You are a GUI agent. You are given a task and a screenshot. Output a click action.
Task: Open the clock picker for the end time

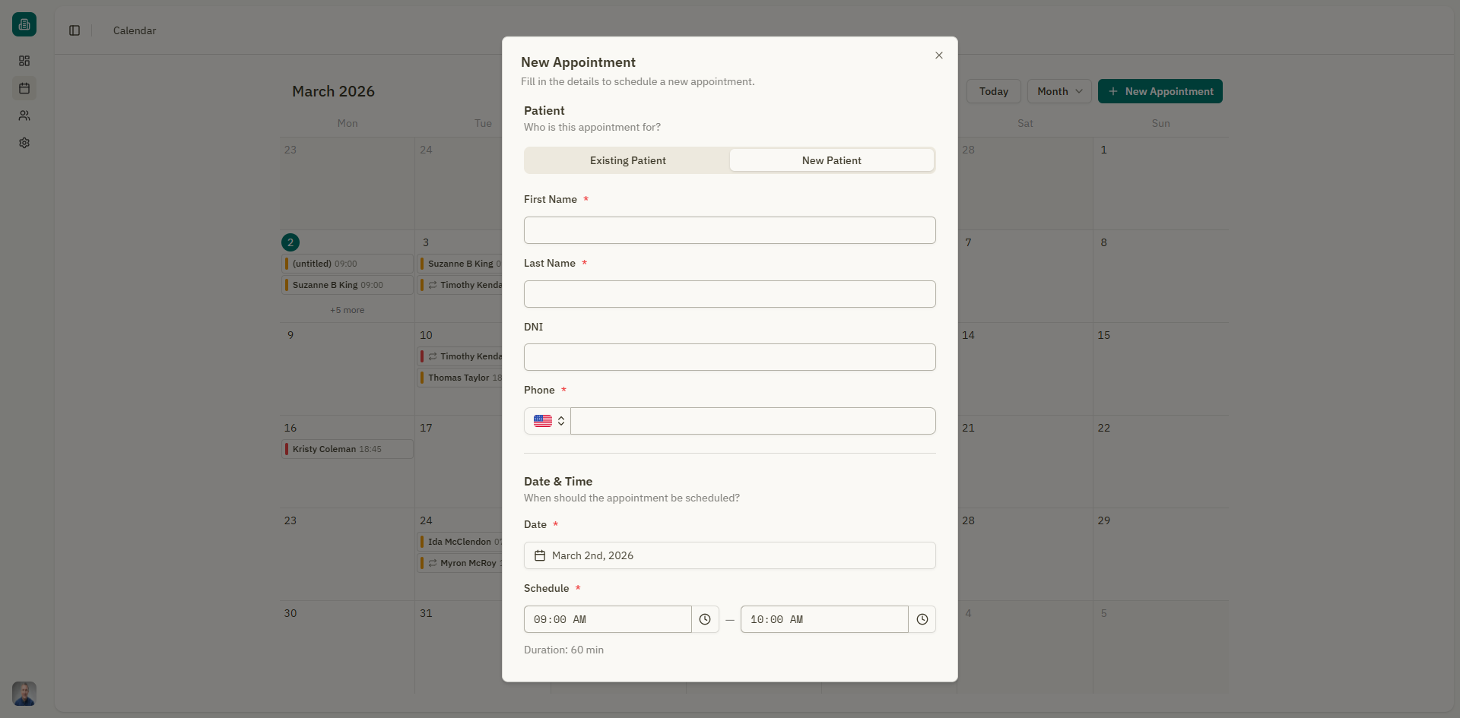[922, 619]
